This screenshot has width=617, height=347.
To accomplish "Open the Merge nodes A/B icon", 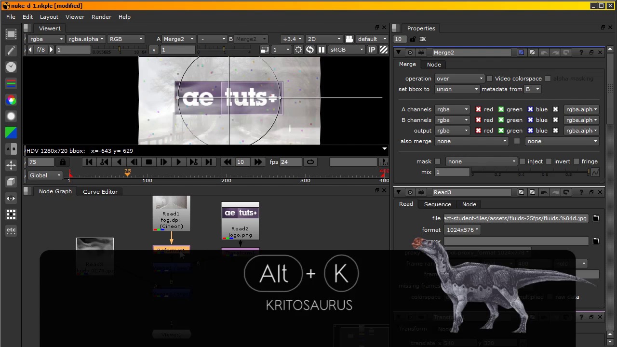I will [11, 149].
